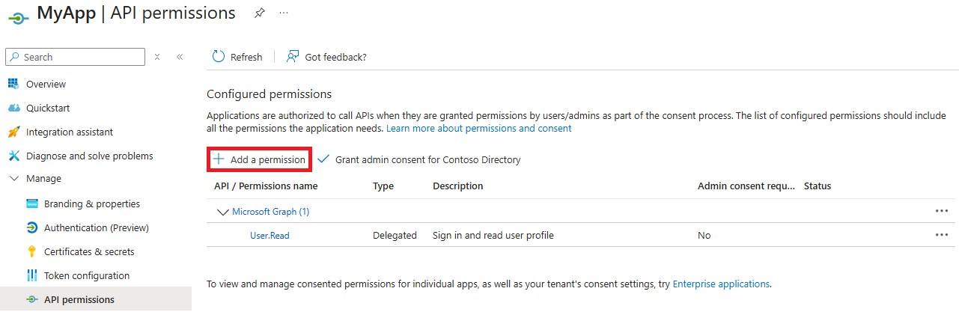This screenshot has height=315, width=959.
Task: Click the Status column header
Action: (x=818, y=186)
